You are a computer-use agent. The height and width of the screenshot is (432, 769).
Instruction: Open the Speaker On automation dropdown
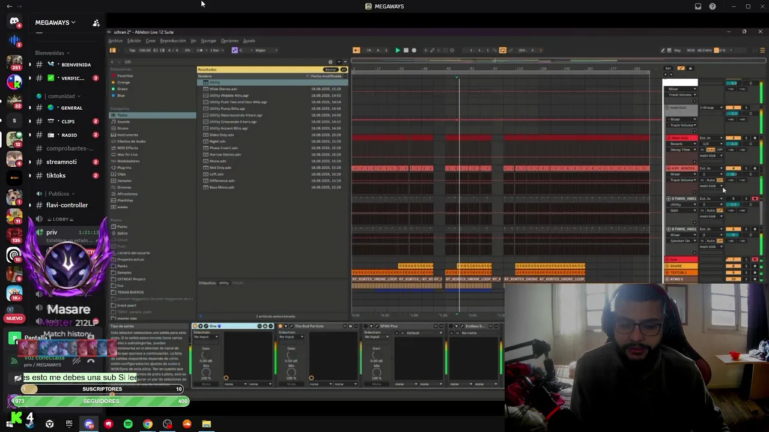click(x=682, y=241)
